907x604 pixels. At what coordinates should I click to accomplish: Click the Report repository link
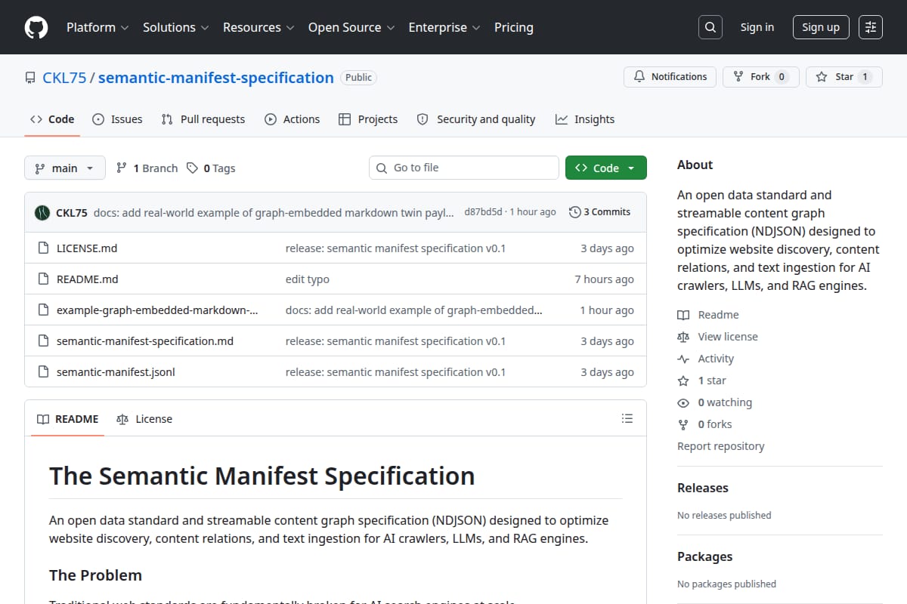coord(721,446)
